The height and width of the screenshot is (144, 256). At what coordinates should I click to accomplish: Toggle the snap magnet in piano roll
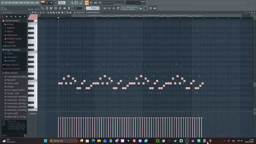click(x=35, y=13)
